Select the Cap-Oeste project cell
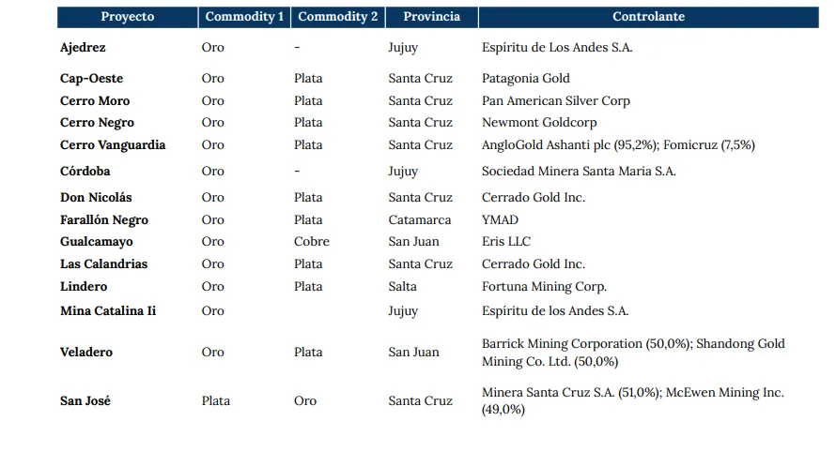Screen dimensions: 836x451 coord(91,79)
